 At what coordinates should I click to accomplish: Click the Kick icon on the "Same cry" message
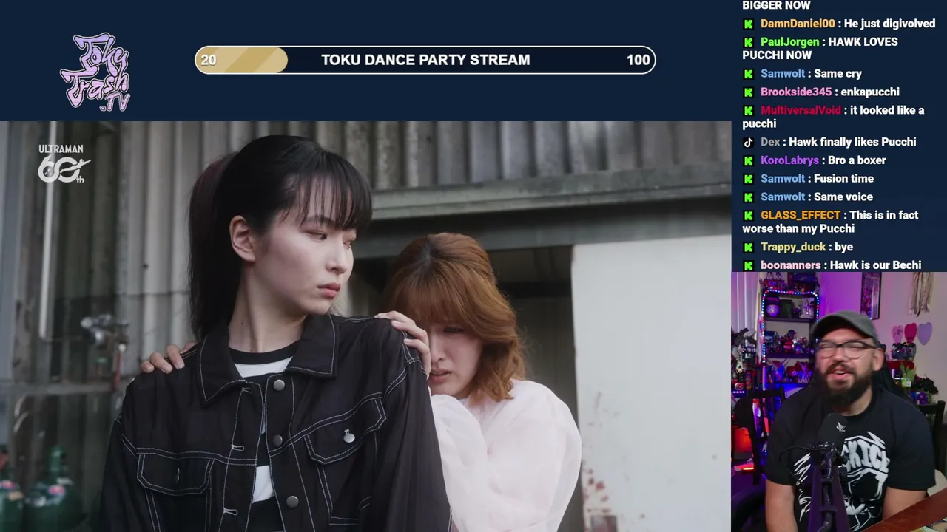click(x=748, y=74)
